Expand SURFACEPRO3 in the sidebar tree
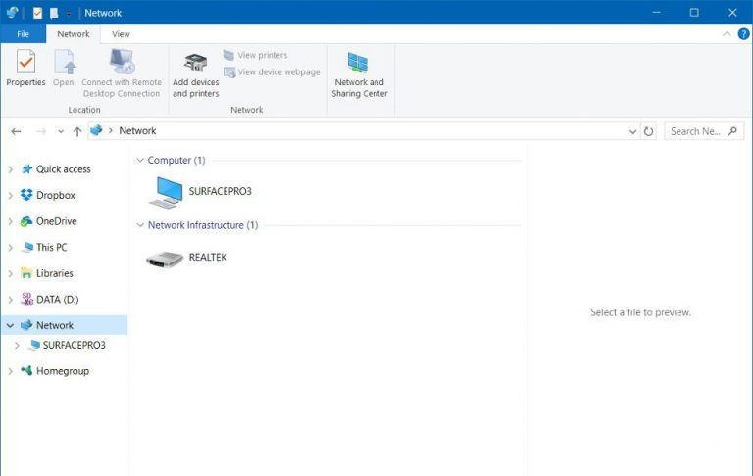This screenshot has height=476, width=753. tap(17, 345)
